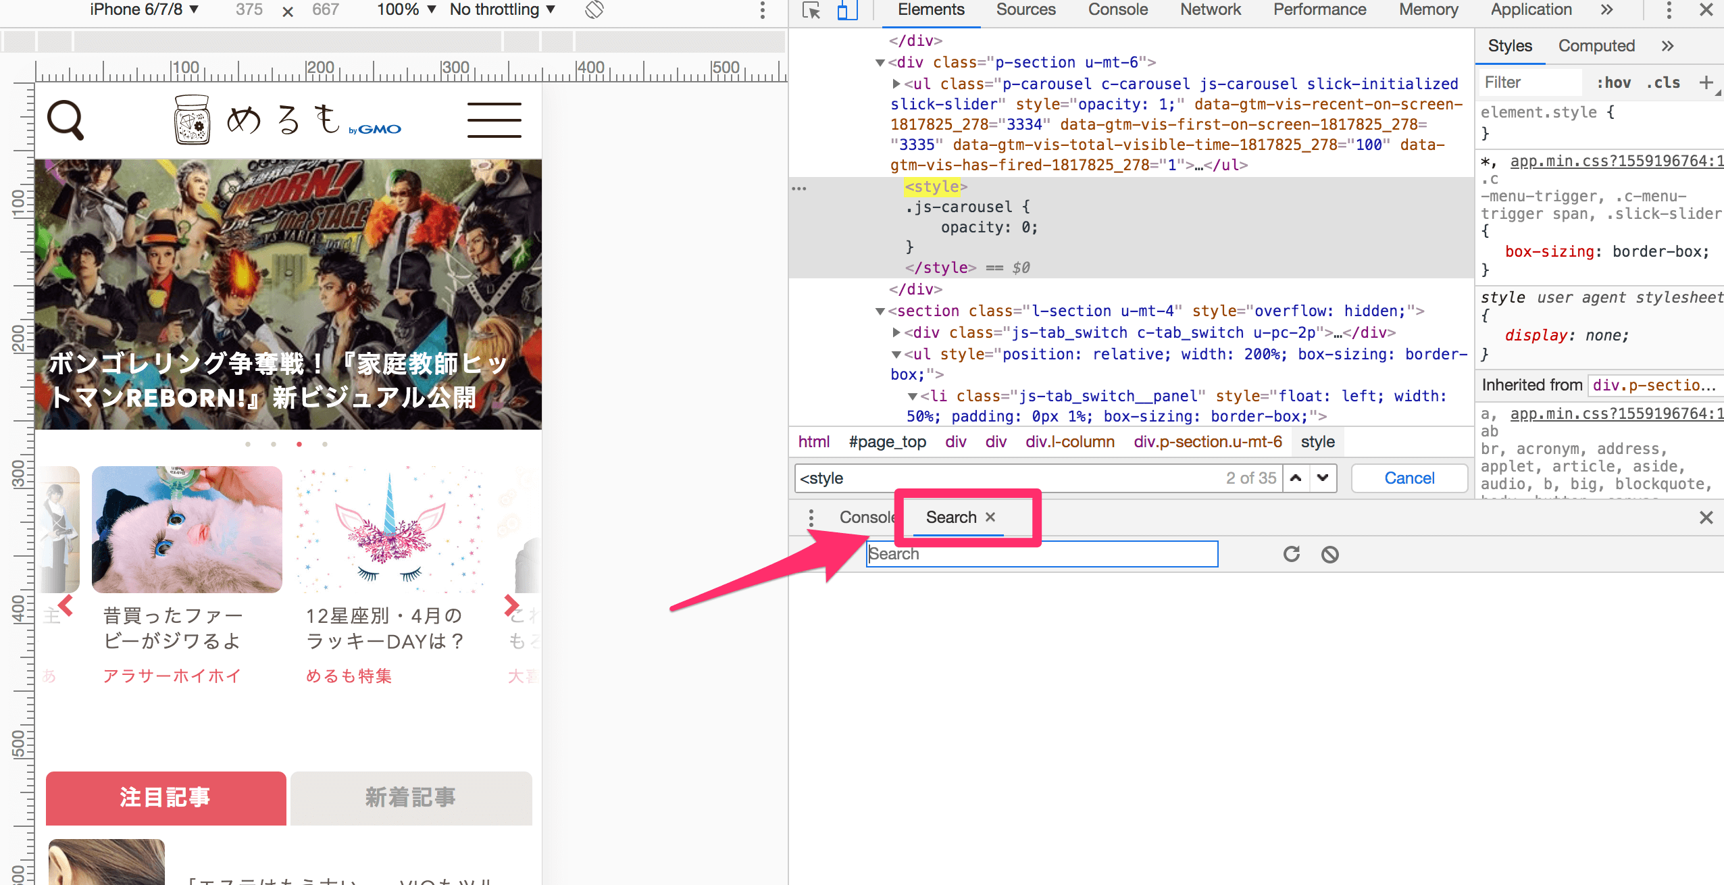Clear search results with the block icon
This screenshot has width=1724, height=885.
pyautogui.click(x=1329, y=554)
